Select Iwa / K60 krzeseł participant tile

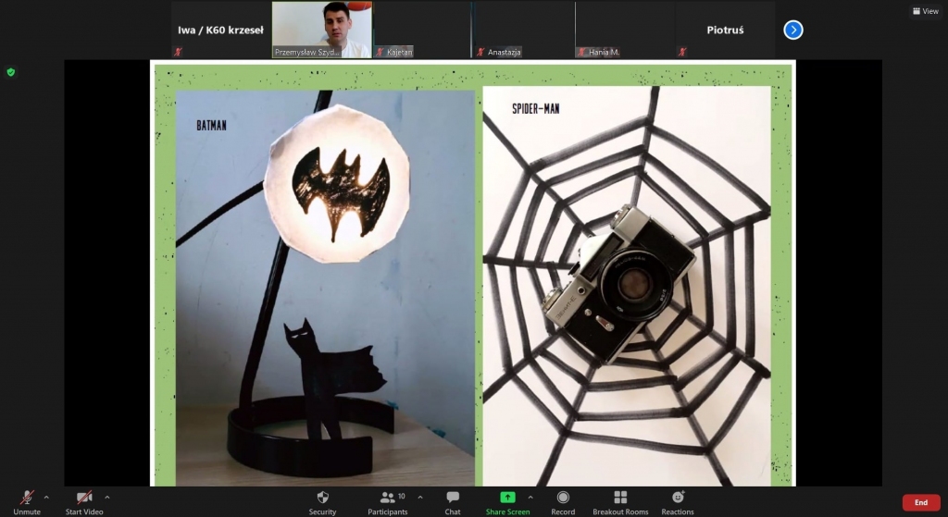point(220,30)
